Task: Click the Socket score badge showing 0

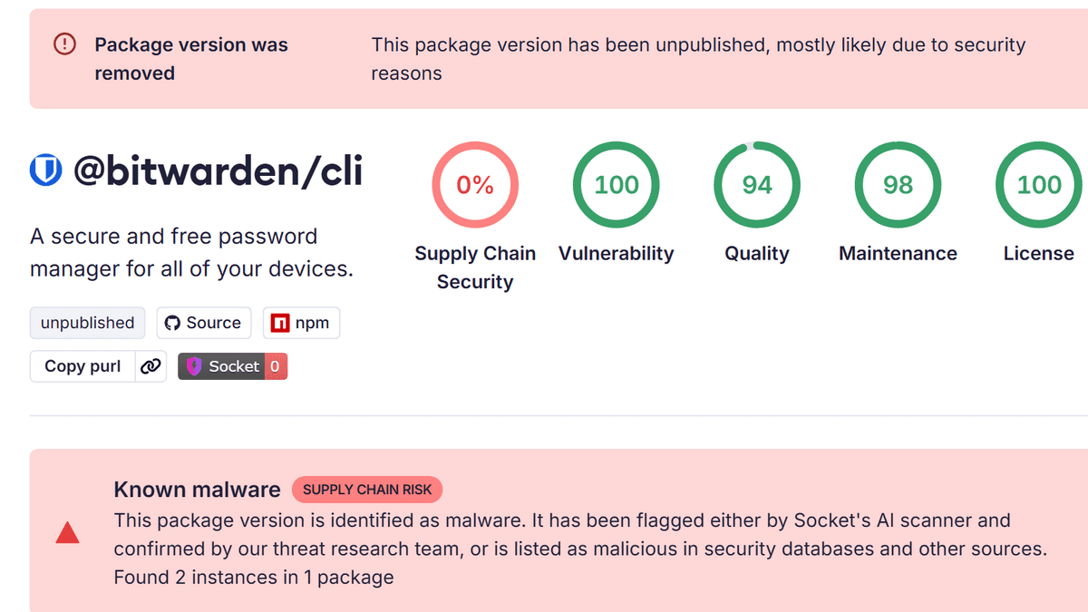Action: tap(276, 366)
